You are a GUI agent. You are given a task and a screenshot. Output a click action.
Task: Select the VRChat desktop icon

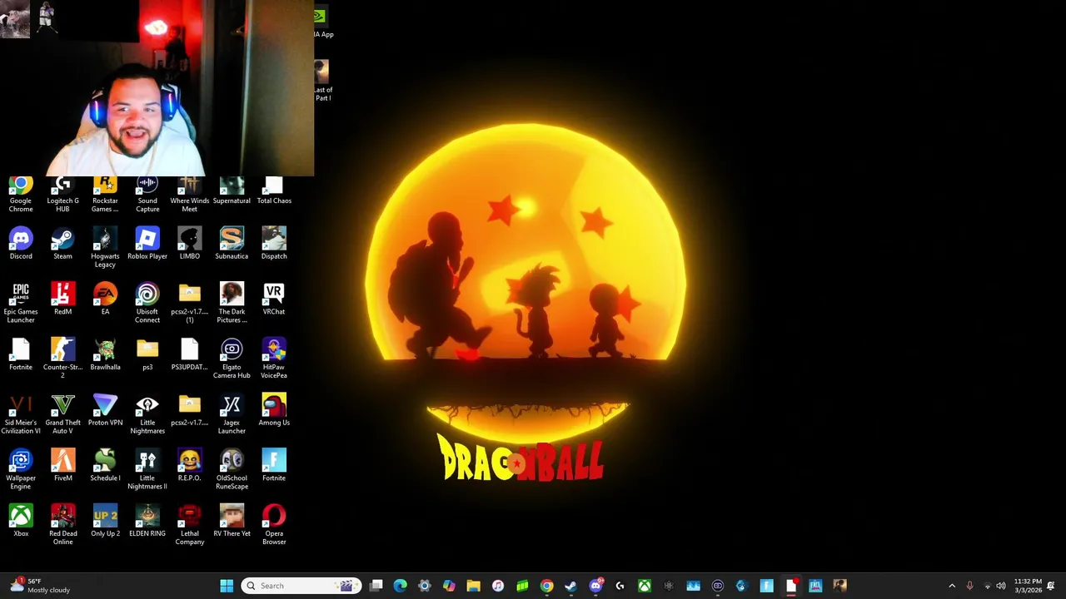tap(274, 299)
